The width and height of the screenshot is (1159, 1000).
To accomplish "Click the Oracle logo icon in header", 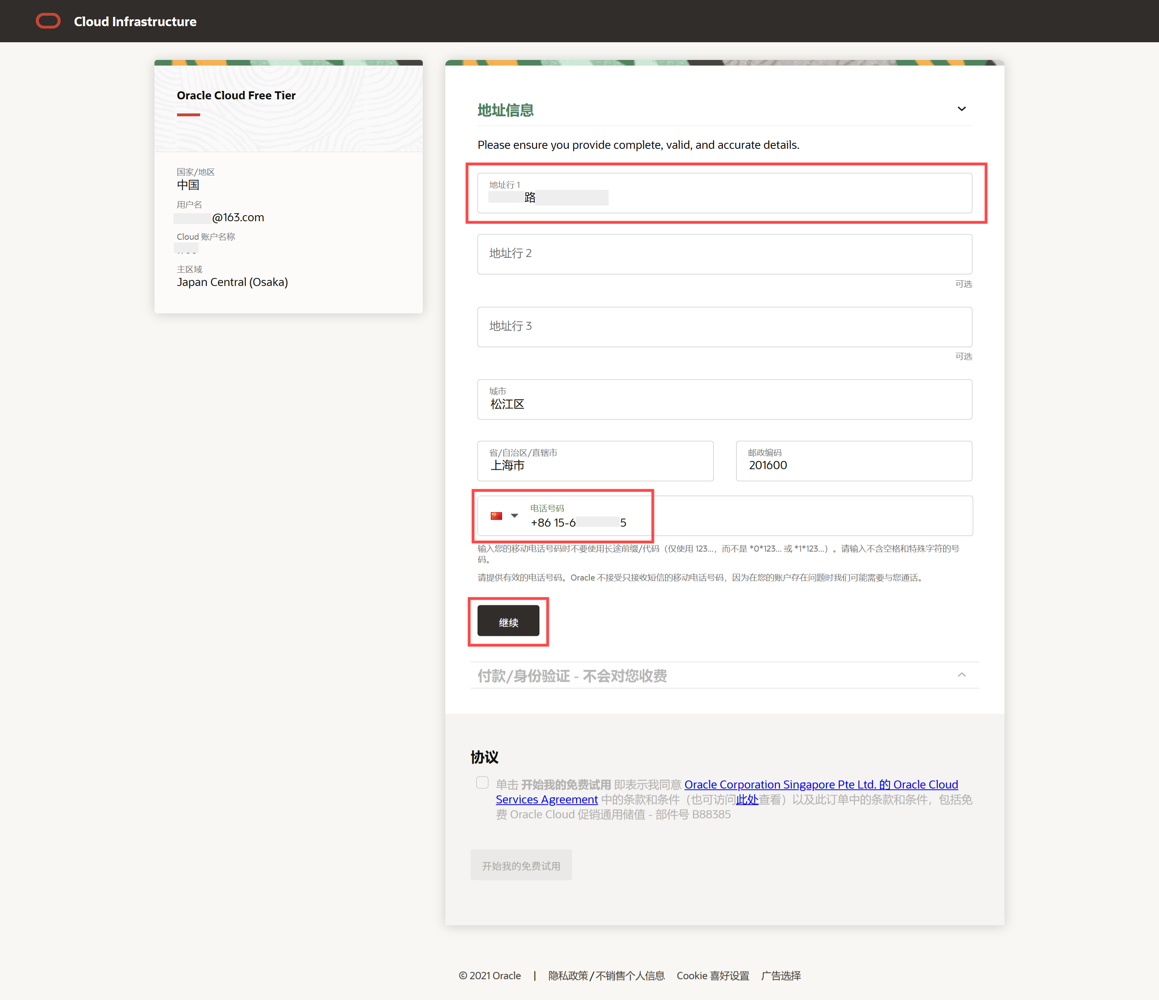I will pyautogui.click(x=48, y=21).
